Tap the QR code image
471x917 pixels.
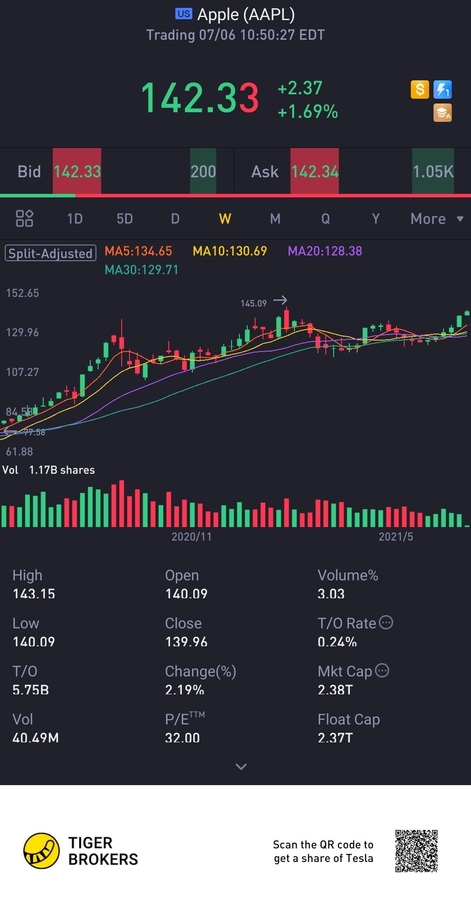tap(416, 851)
